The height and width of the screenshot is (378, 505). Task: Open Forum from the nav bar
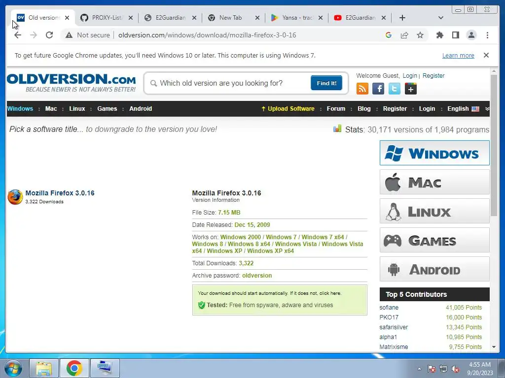click(336, 109)
